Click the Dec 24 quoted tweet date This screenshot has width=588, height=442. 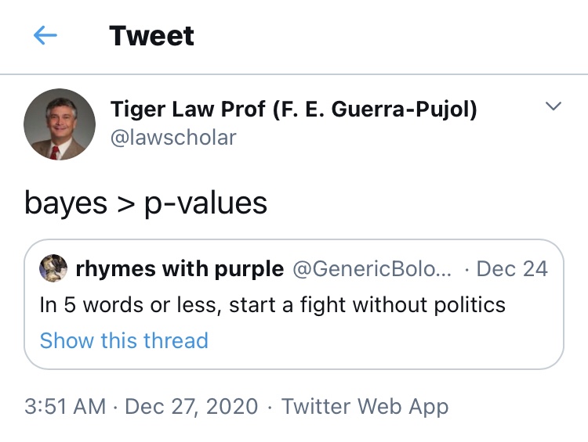(x=512, y=269)
